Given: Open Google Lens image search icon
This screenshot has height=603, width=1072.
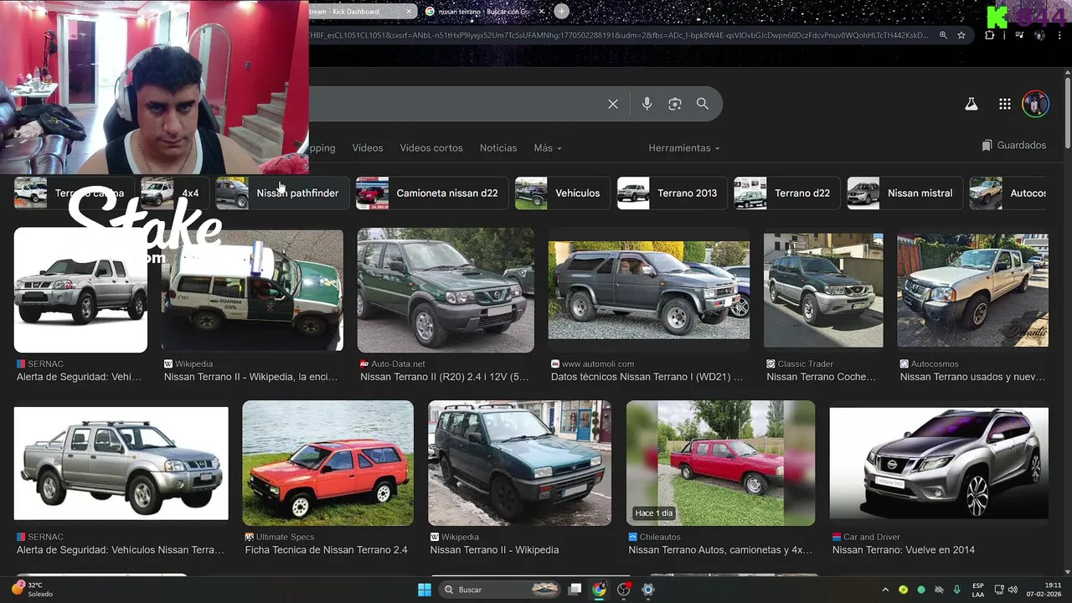Looking at the screenshot, I should click(x=675, y=104).
